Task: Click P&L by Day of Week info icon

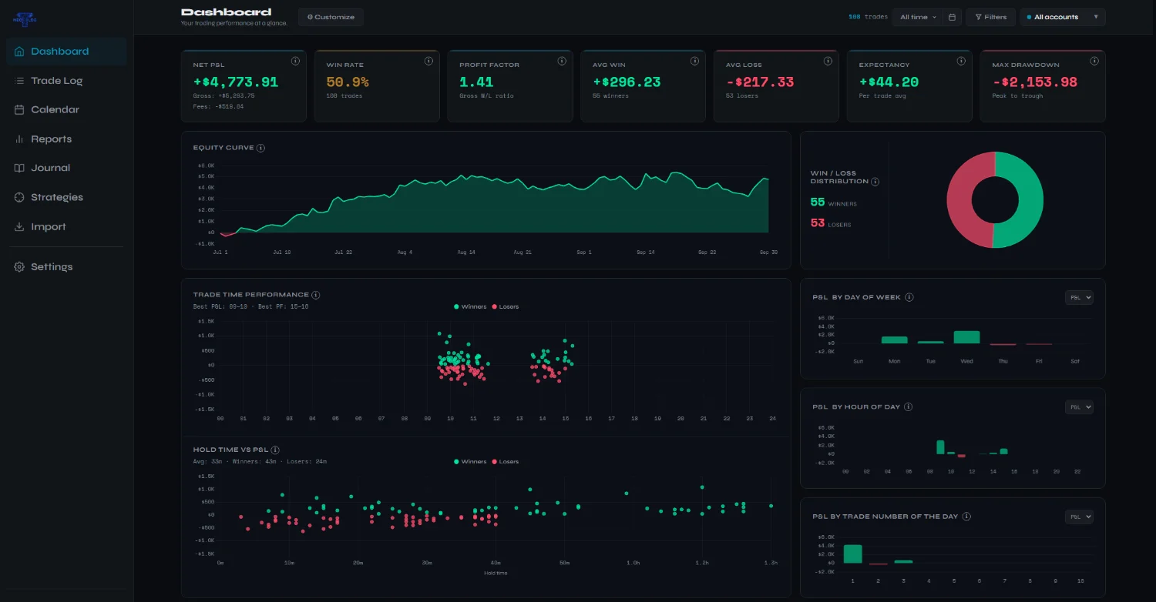Action: [909, 297]
